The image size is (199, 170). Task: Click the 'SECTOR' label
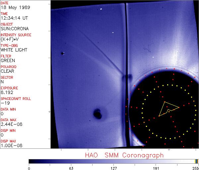[7, 77]
